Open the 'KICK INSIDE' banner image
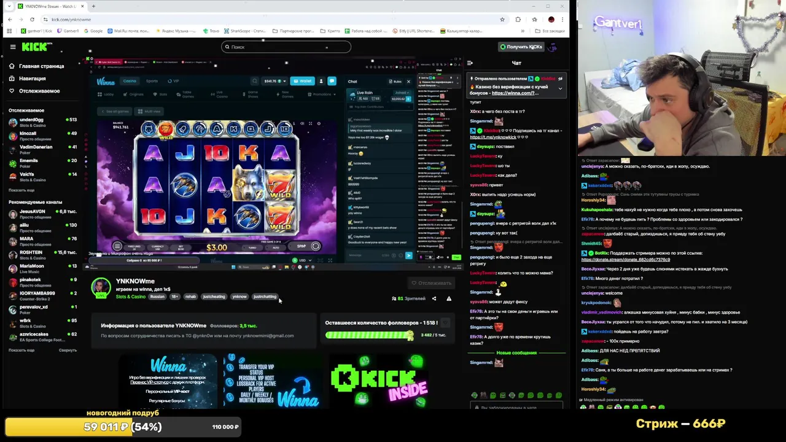Image resolution: width=786 pixels, height=442 pixels. [x=379, y=381]
